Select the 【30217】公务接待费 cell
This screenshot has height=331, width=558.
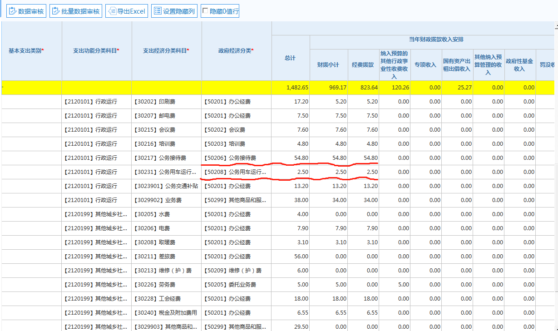(x=166, y=158)
